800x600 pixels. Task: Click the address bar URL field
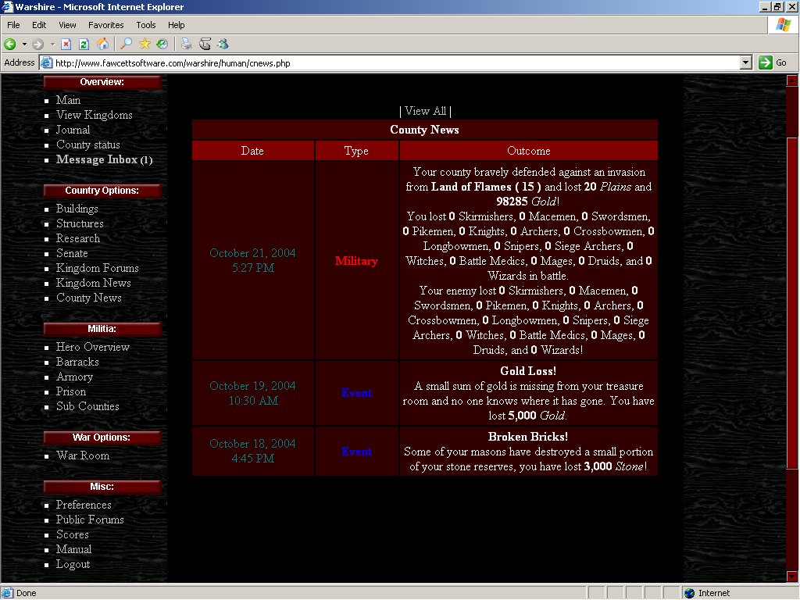[x=391, y=62]
